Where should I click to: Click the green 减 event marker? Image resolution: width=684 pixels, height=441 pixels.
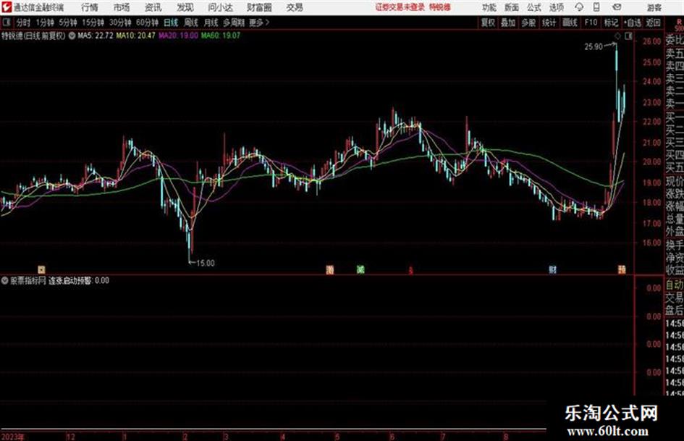[x=360, y=270]
